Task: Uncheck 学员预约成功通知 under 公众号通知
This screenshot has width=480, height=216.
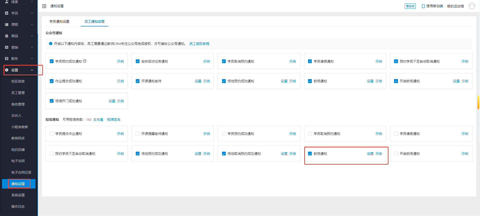Action: [x=51, y=61]
